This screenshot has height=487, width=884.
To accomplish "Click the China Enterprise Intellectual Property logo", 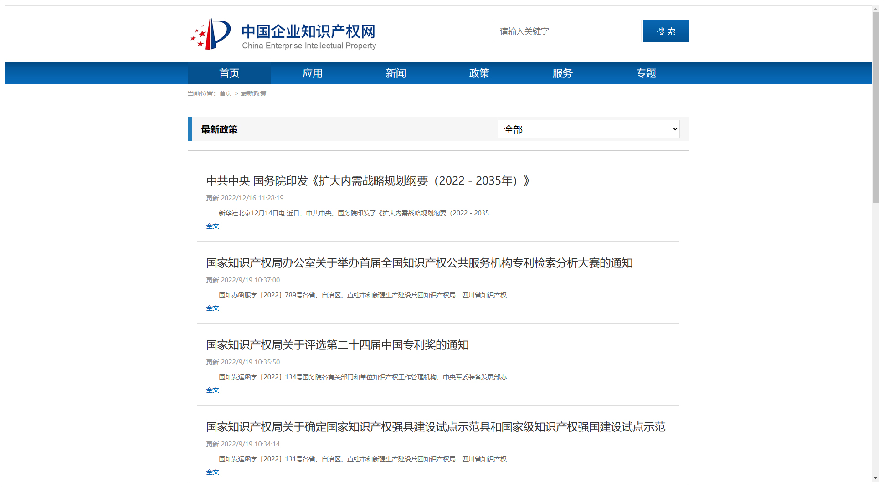I will point(283,35).
